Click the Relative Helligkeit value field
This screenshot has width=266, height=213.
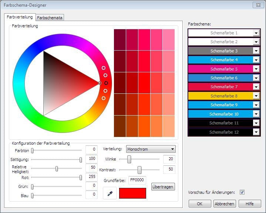click(x=91, y=168)
